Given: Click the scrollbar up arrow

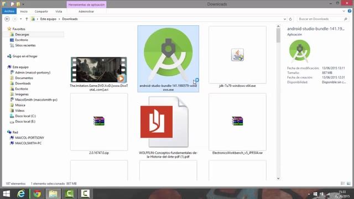Looking at the screenshot, I should pyautogui.click(x=278, y=27).
